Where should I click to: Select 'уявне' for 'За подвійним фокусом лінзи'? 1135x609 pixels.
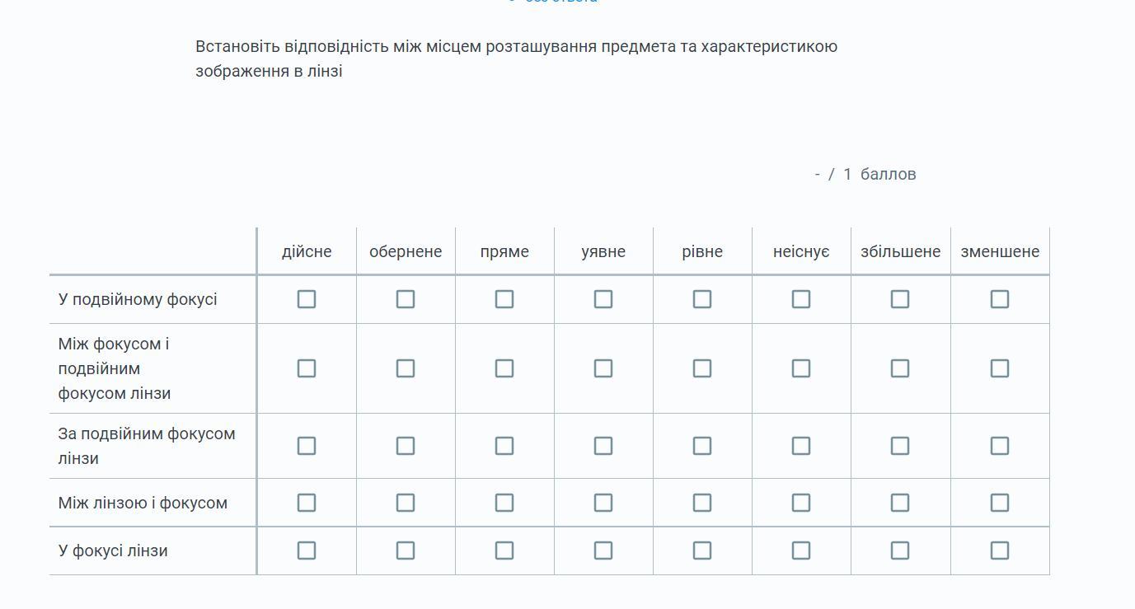[x=603, y=446]
